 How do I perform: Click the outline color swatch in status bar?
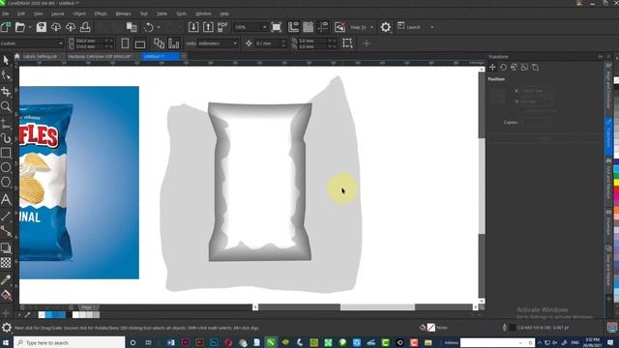click(512, 328)
